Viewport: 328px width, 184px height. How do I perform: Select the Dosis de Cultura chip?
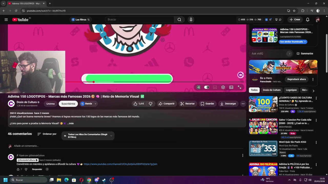coord(272,90)
